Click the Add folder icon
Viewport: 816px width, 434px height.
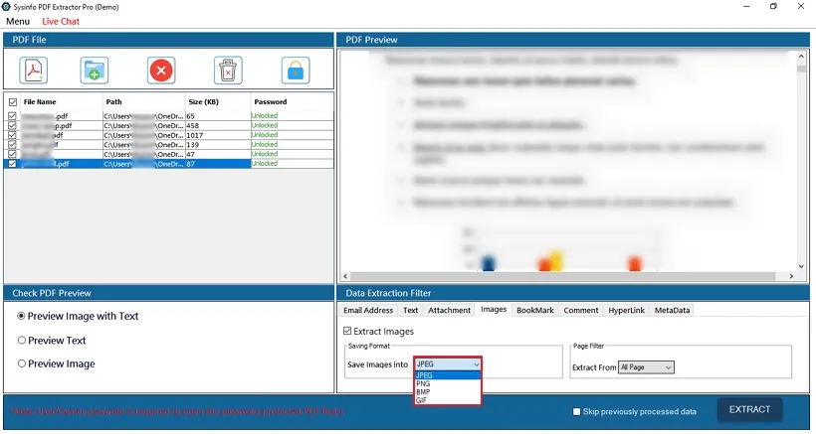(95, 71)
